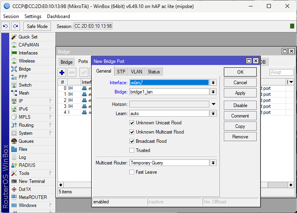Open the Switch sidebar entry

(32, 85)
